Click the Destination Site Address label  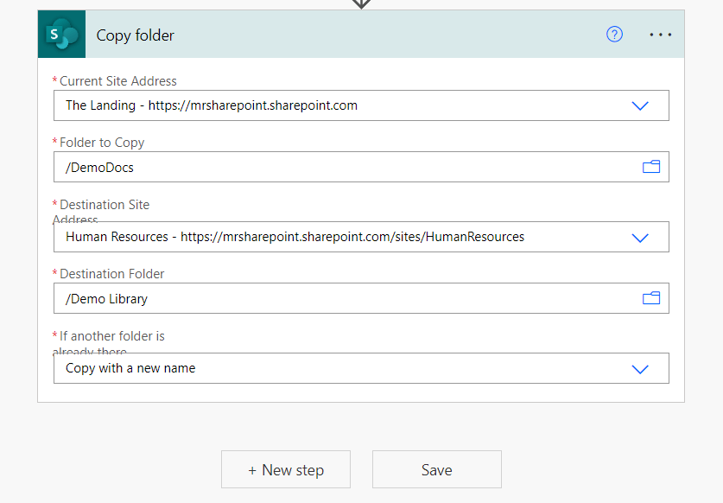pos(101,212)
